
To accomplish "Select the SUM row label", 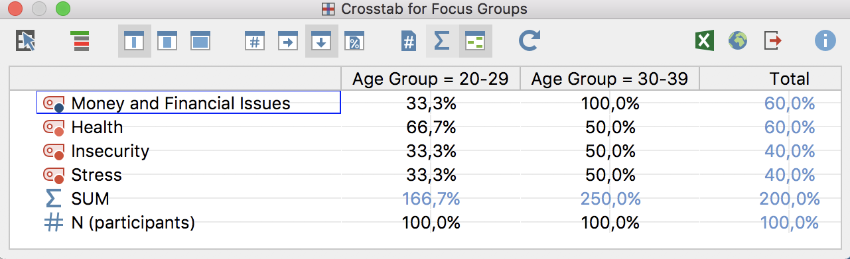I will click(90, 199).
